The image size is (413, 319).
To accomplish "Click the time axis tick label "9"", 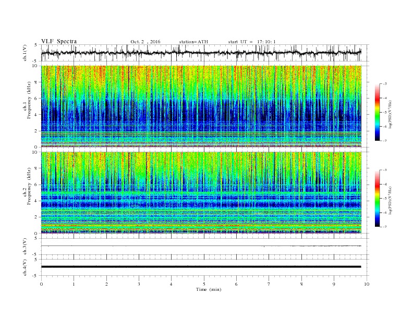I will click(x=334, y=284).
